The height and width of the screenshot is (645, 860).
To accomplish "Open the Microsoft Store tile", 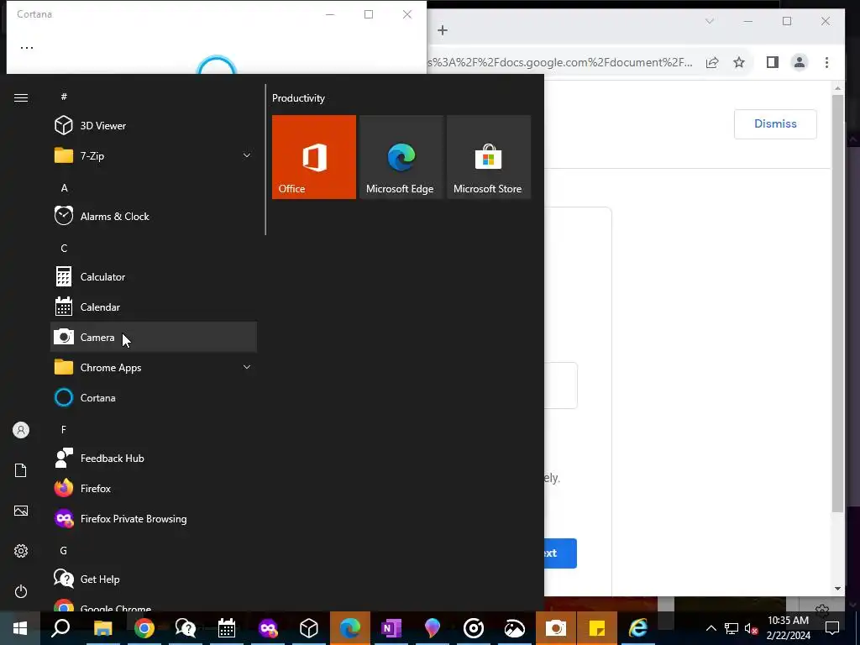I will (x=489, y=157).
